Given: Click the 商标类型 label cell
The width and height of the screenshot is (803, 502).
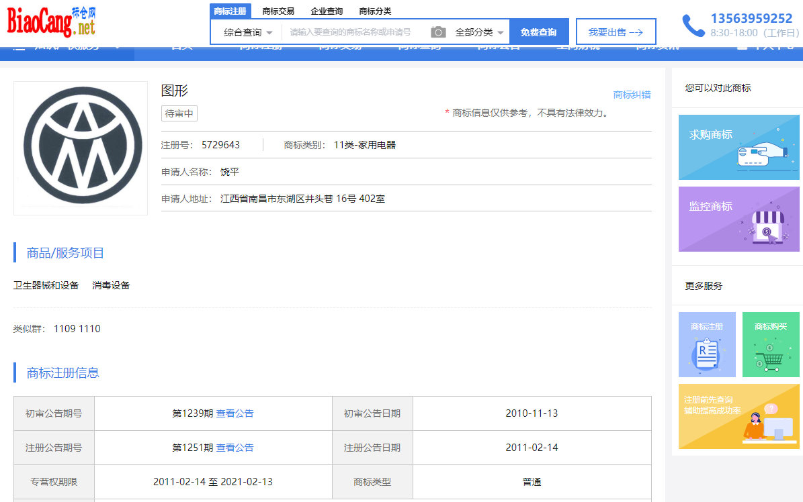Looking at the screenshot, I should [x=372, y=482].
